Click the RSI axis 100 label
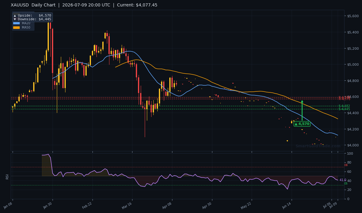The image size is (362, 213). (350, 153)
